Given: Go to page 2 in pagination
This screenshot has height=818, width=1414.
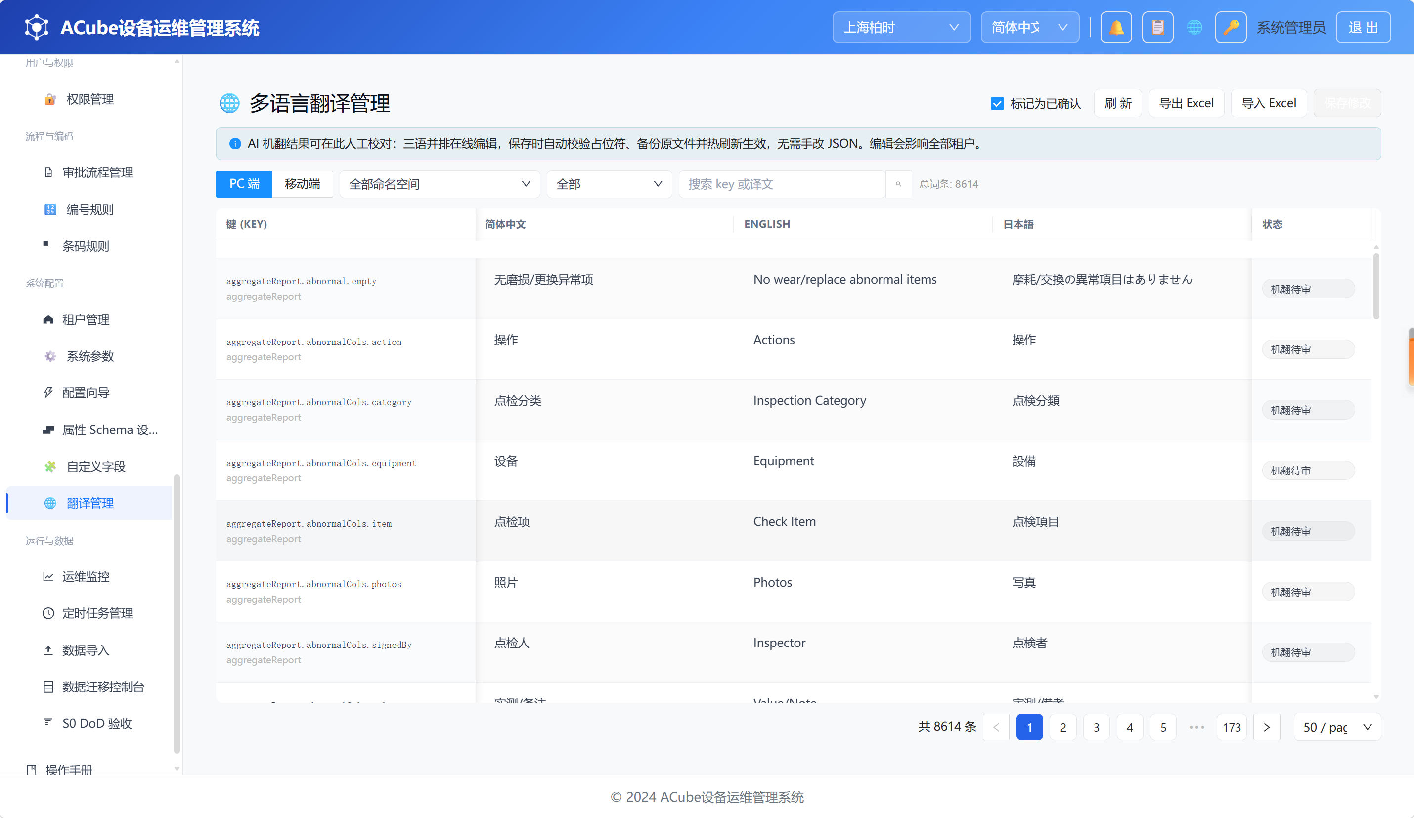Looking at the screenshot, I should (x=1063, y=727).
